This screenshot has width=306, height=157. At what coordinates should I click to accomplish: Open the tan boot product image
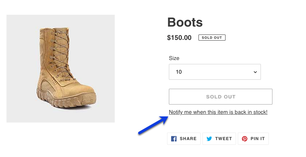61,69
